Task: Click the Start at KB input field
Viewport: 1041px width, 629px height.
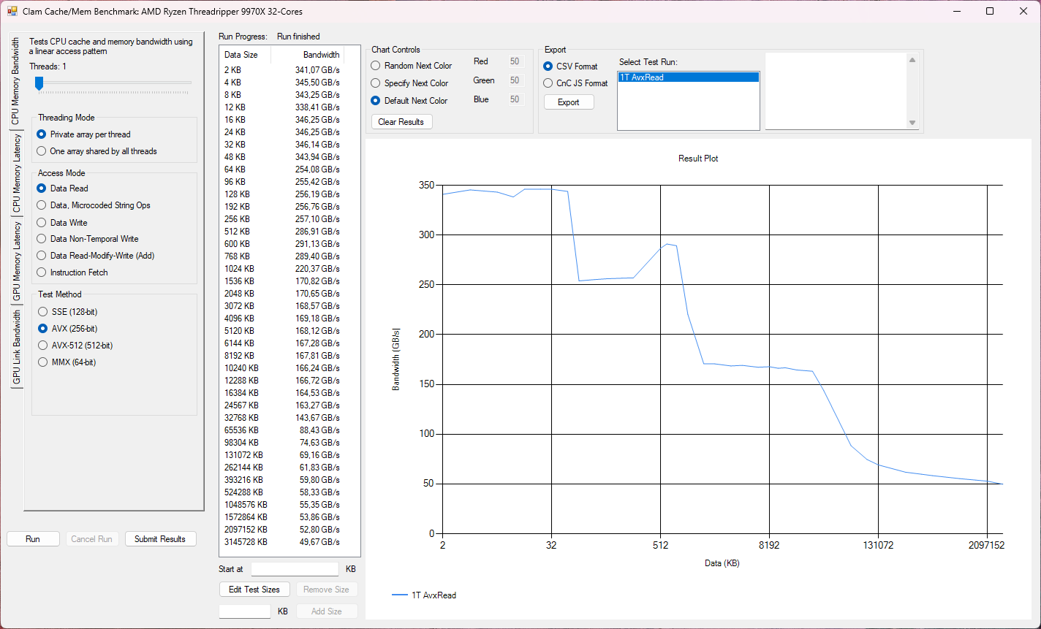Action: [295, 569]
